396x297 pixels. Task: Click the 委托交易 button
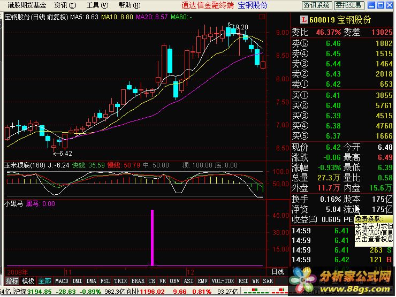[349, 5]
